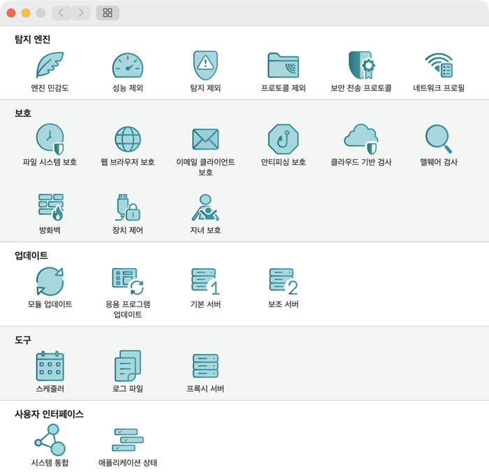Viewport: 489px width, 474px height.
Task: Open 보안 전송 프로토콜 shield icon
Action: tap(361, 65)
